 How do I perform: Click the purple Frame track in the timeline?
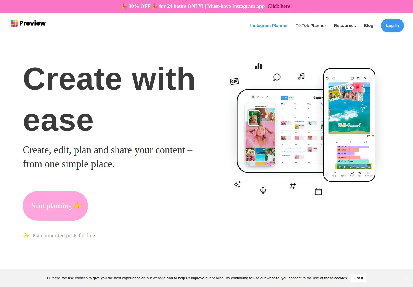346,154
